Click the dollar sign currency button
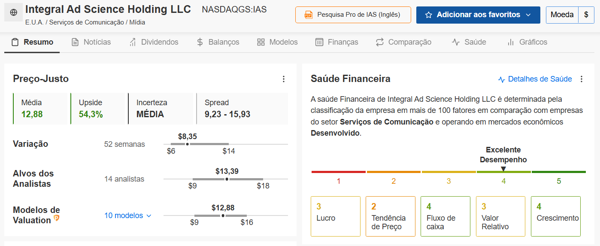 [x=586, y=15]
